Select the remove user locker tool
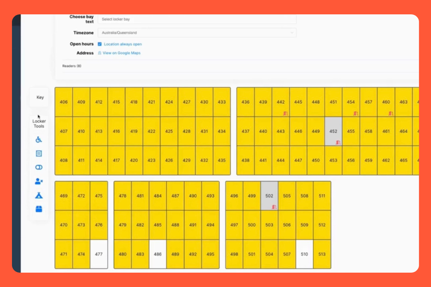The image size is (431, 287). pyautogui.click(x=39, y=181)
